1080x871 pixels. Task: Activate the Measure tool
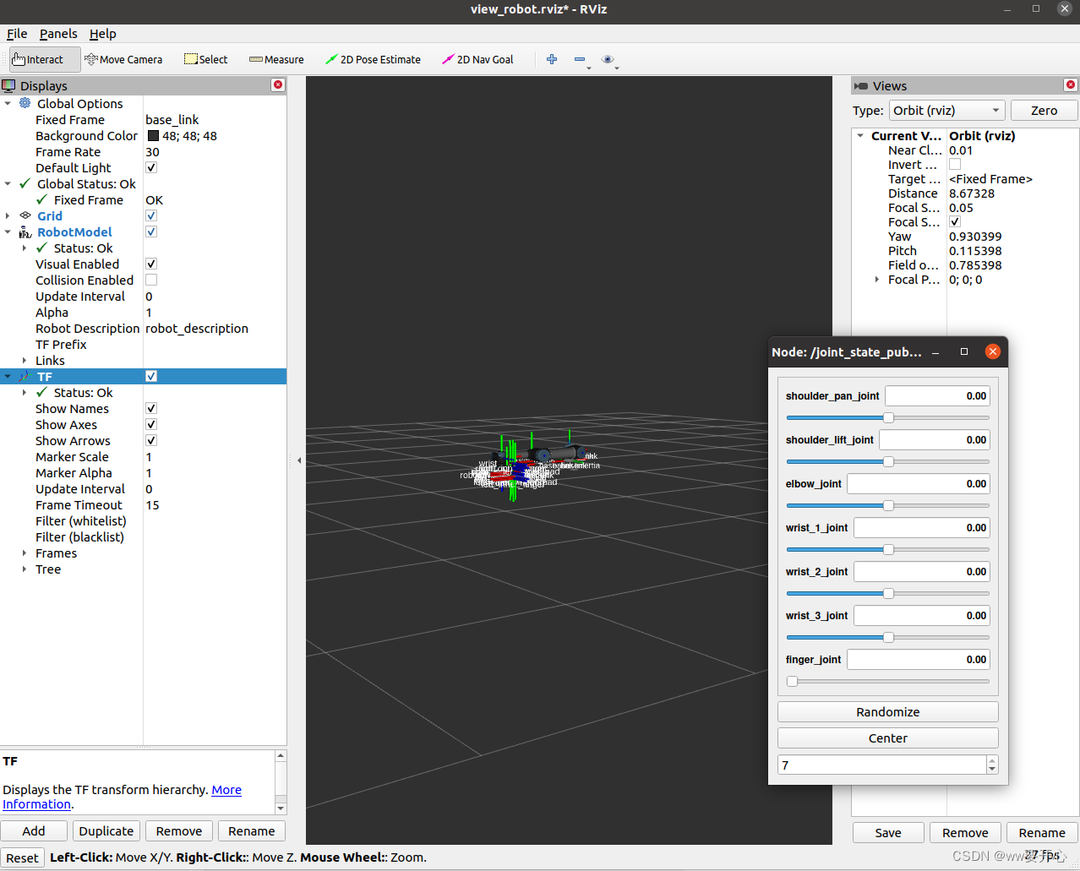click(276, 59)
